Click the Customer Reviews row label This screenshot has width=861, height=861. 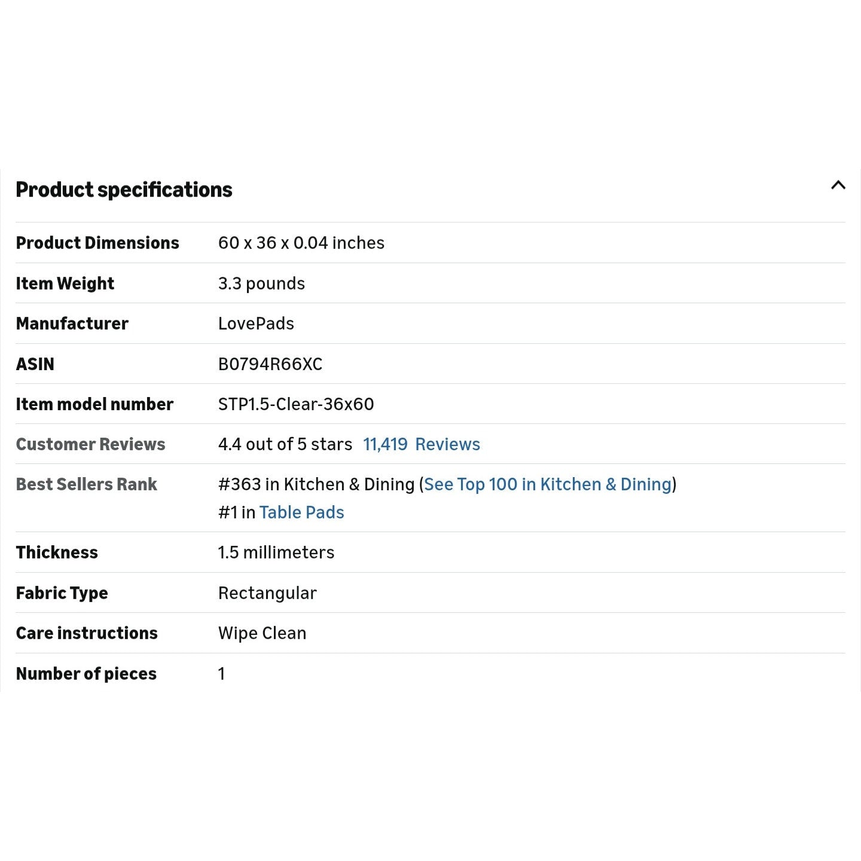point(90,444)
